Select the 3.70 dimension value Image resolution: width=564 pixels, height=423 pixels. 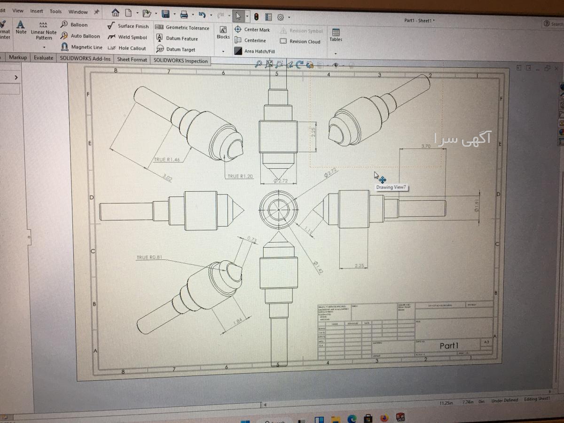point(426,146)
